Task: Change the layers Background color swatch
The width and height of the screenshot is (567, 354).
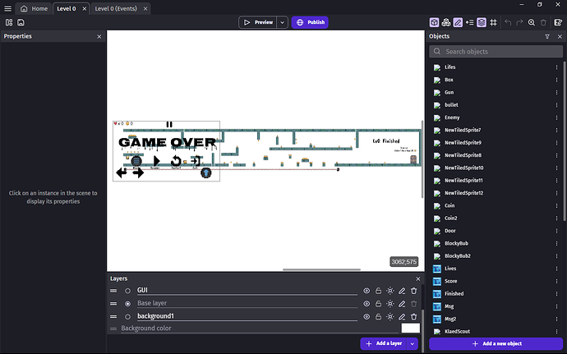Action: [x=411, y=328]
